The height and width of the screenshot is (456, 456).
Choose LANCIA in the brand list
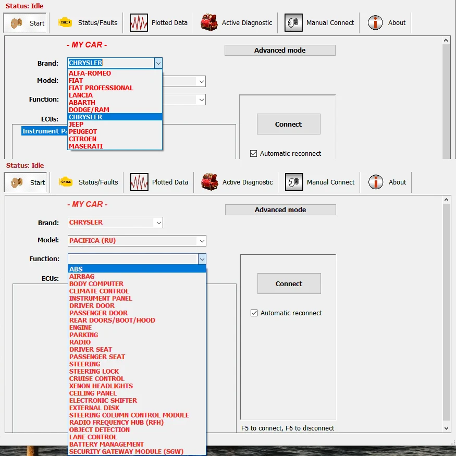(x=115, y=95)
